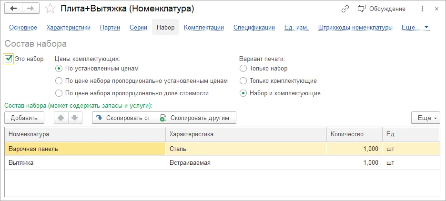446x201 pixels.
Task: Choose Набор и комплектующие print option
Action: pyautogui.click(x=243, y=93)
